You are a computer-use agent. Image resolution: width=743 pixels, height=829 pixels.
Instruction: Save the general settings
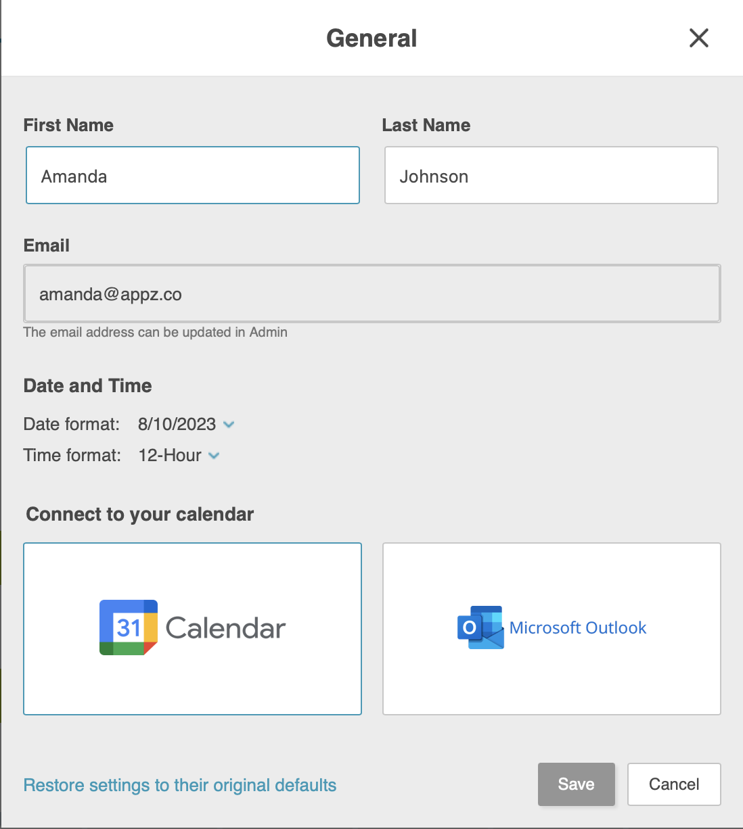577,784
